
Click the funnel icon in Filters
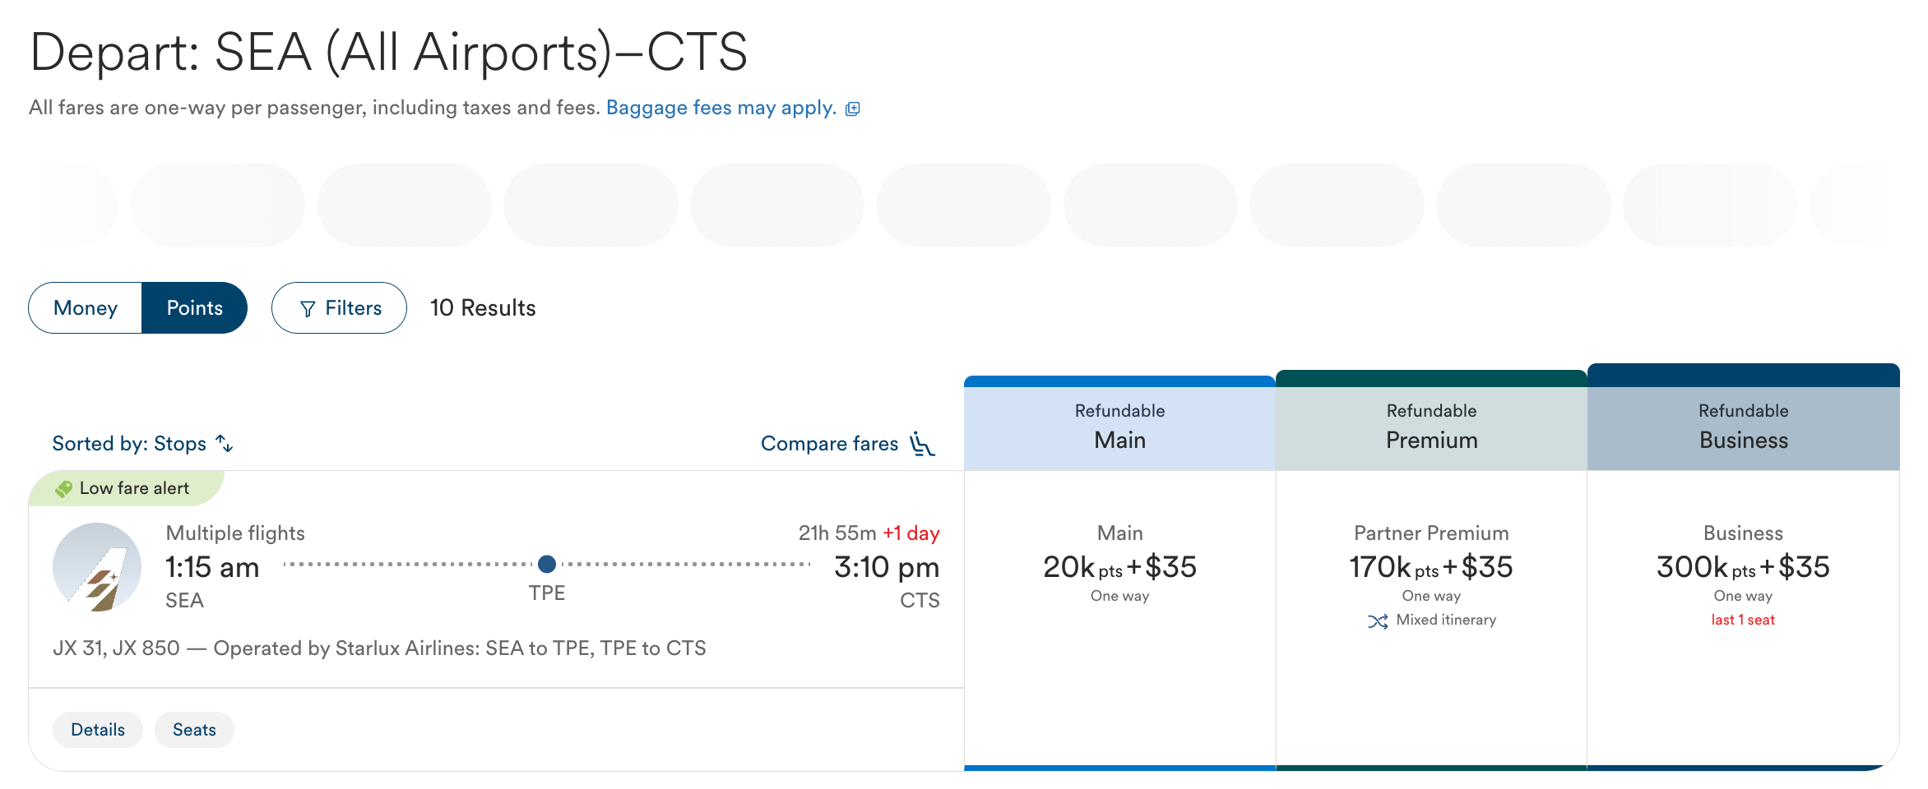(308, 309)
